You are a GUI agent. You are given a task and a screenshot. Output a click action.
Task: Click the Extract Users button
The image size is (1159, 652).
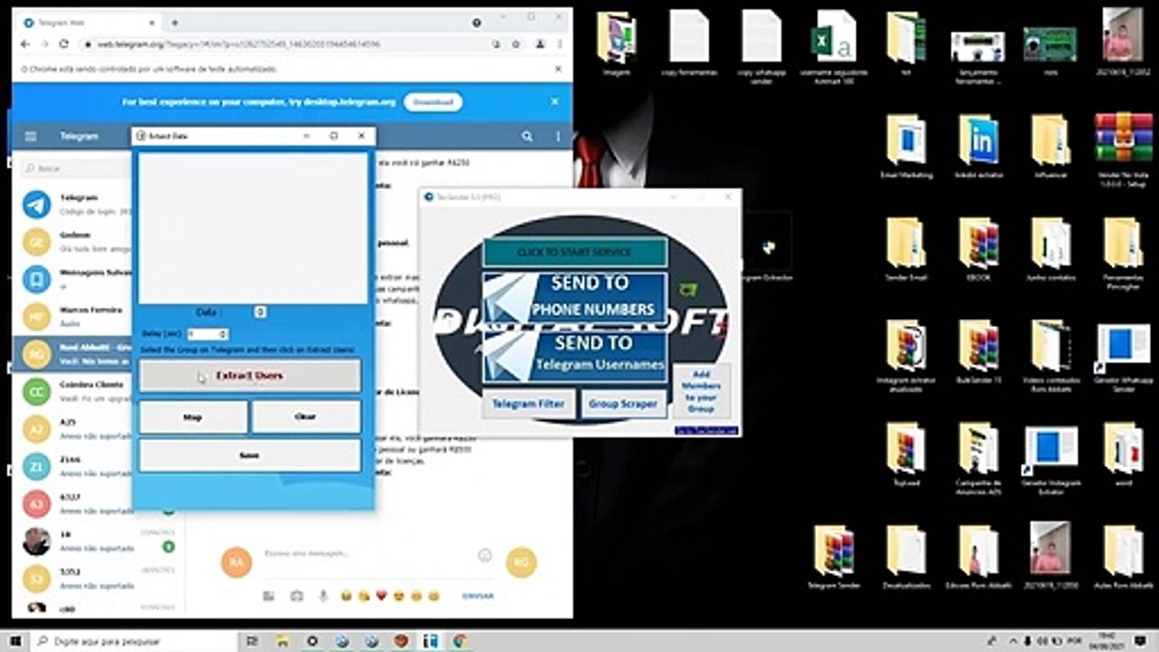click(x=250, y=375)
